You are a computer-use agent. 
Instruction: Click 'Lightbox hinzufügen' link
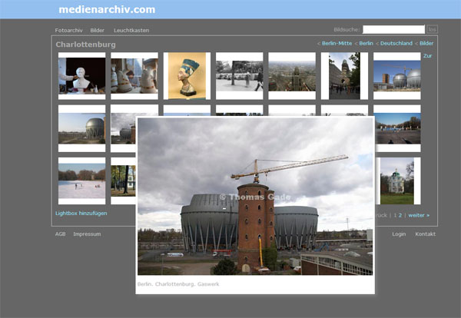81,213
